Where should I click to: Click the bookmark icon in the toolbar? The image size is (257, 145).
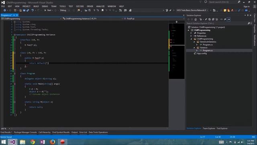tap(102, 10)
